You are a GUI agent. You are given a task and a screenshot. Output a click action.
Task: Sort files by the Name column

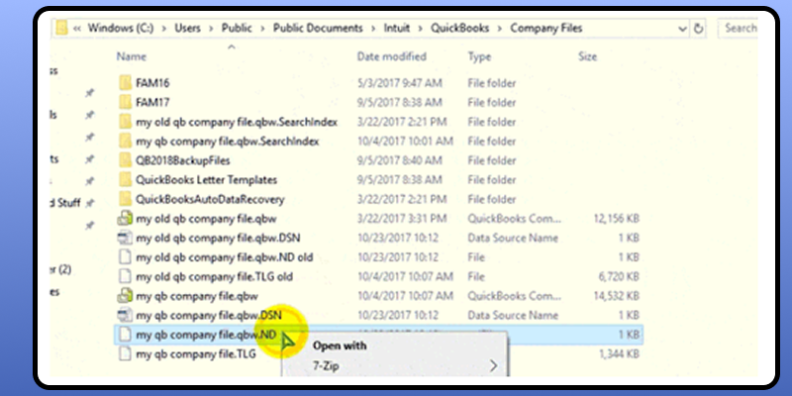click(x=132, y=56)
